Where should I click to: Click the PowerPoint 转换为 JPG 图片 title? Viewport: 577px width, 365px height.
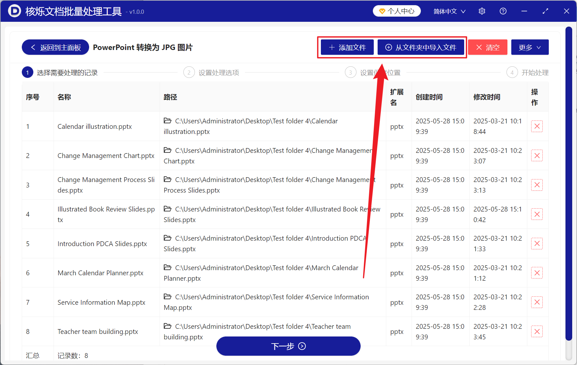(x=143, y=47)
